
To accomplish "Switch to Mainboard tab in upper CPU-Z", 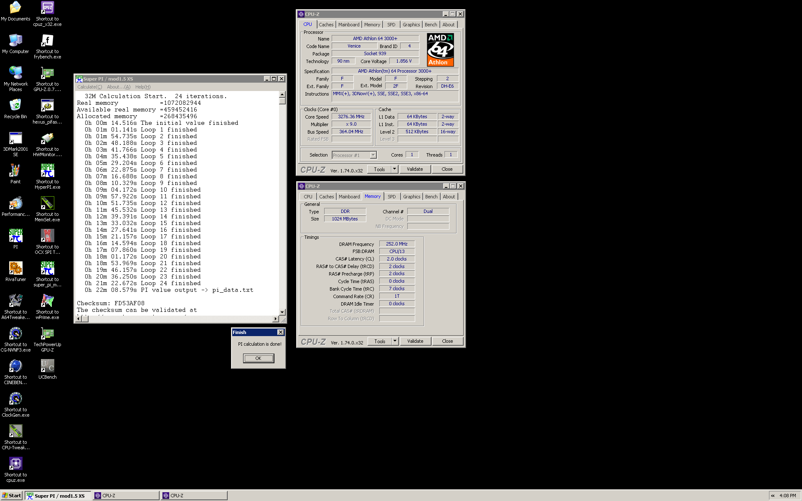I will pos(349,25).
